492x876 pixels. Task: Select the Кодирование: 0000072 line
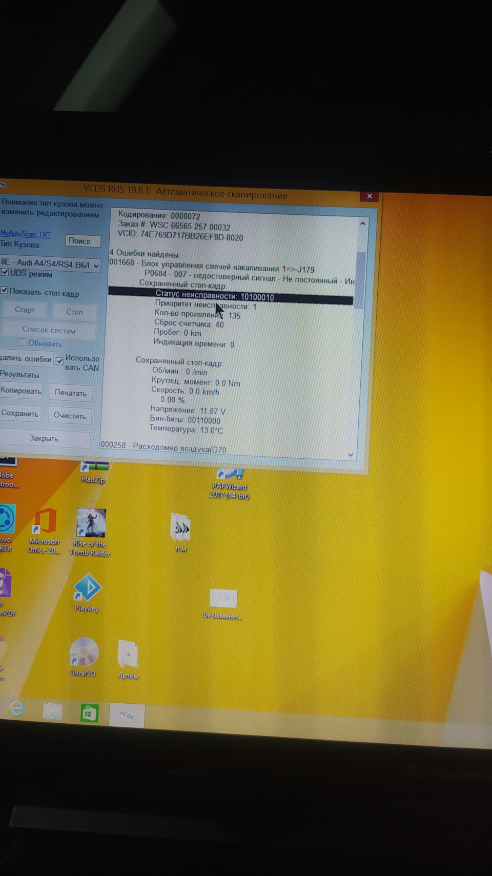(x=159, y=215)
